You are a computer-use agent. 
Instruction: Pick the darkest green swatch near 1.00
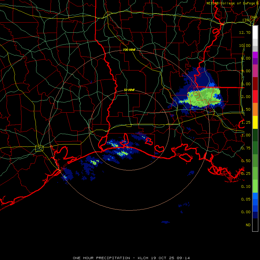click(255, 135)
